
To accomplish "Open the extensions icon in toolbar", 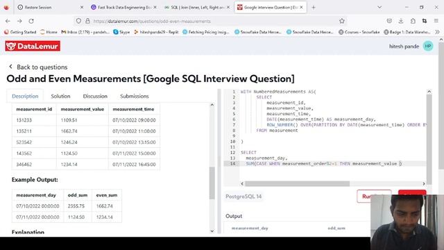I will pos(413,21).
